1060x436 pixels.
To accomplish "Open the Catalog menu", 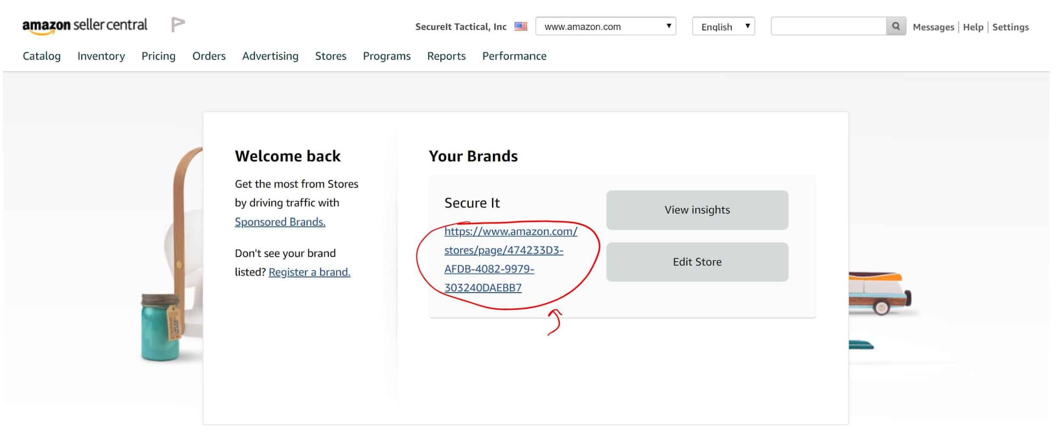I will coord(42,56).
